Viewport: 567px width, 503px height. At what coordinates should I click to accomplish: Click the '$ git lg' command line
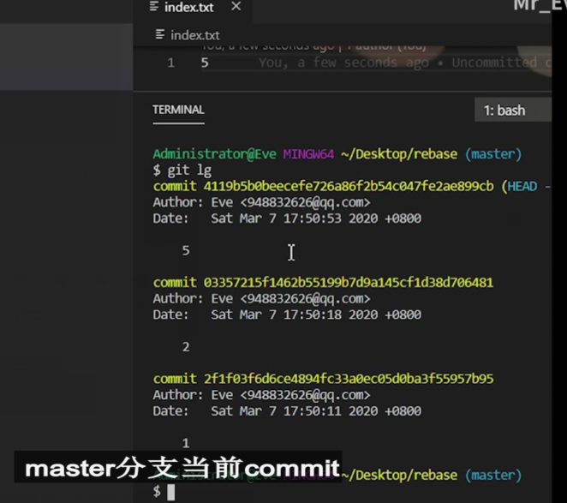click(182, 170)
